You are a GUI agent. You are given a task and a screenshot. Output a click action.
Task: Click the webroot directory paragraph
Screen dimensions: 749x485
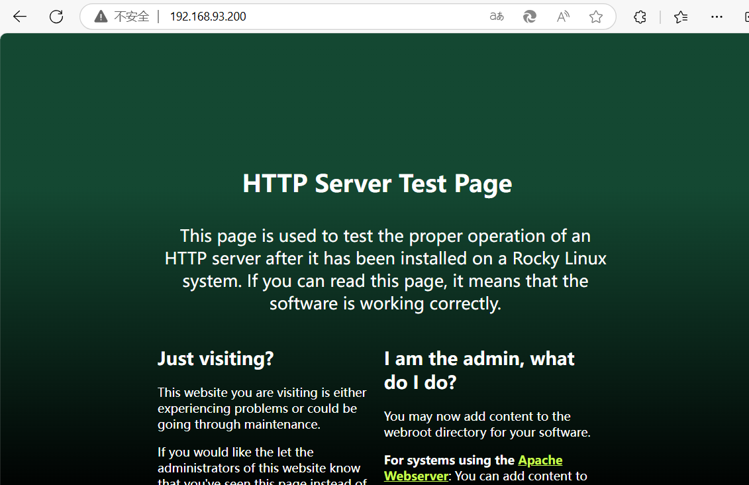click(x=487, y=424)
